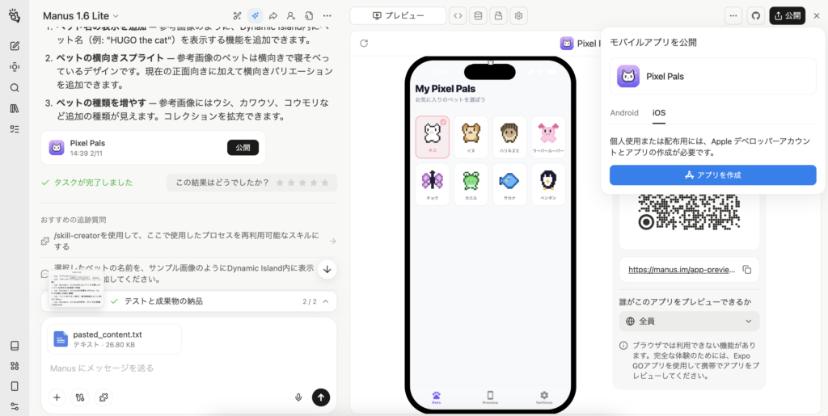Click the blue アプリを作成 button
Viewport: 828px width, 416px height.
click(x=712, y=174)
